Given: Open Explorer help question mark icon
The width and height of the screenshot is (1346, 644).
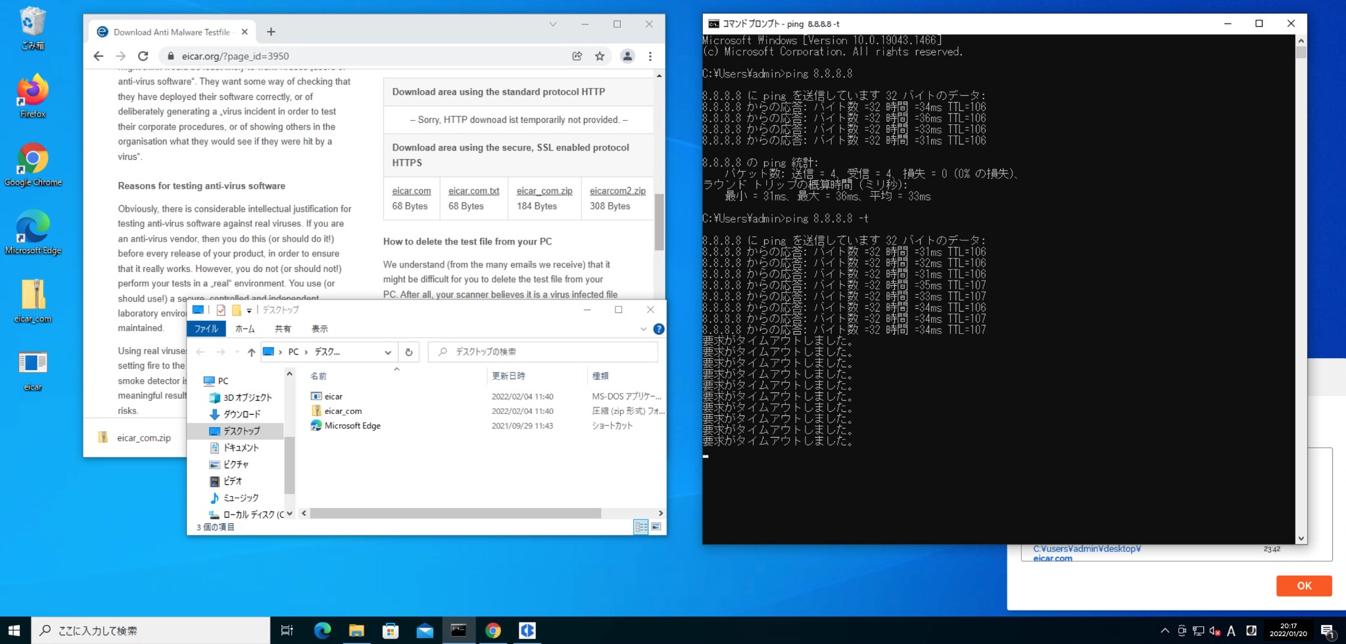Looking at the screenshot, I should click(x=658, y=329).
